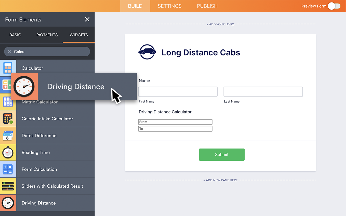Click the car logo beside Long Distance Cabs
The image size is (346, 216).
[147, 52]
